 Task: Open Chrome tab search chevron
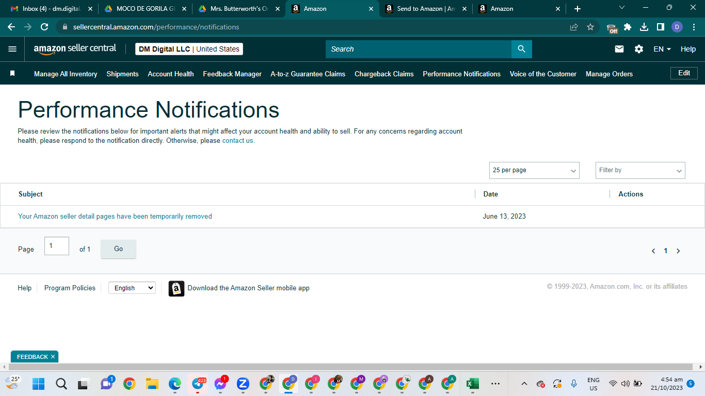(x=622, y=8)
